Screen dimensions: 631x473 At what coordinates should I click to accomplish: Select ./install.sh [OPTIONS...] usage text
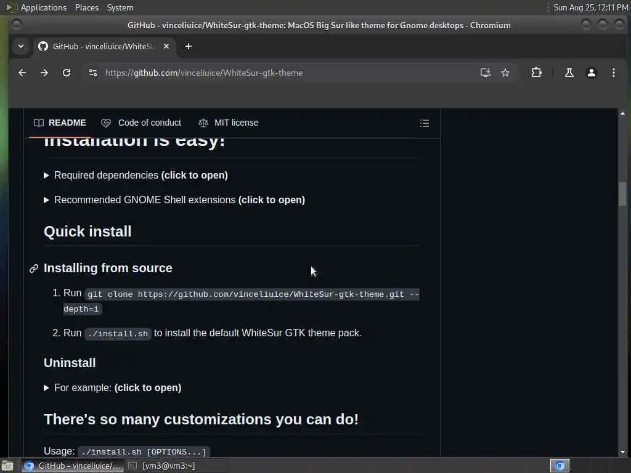pyautogui.click(x=144, y=452)
